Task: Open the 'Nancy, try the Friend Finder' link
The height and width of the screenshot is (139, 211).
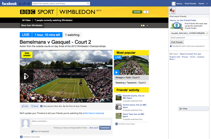Action: point(183,20)
